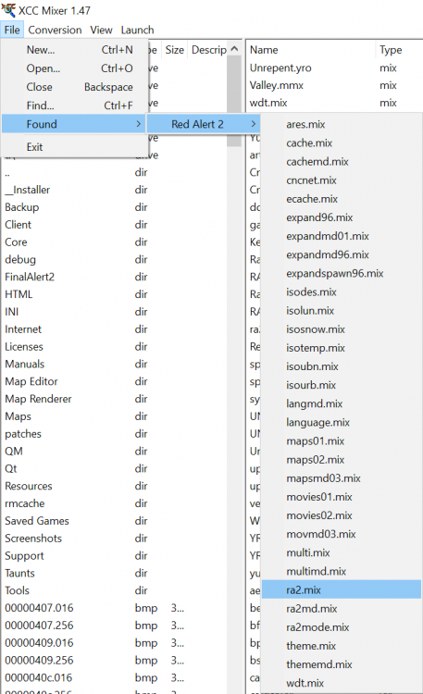
Task: Select 00000407.016 bmp file
Action: (x=40, y=608)
